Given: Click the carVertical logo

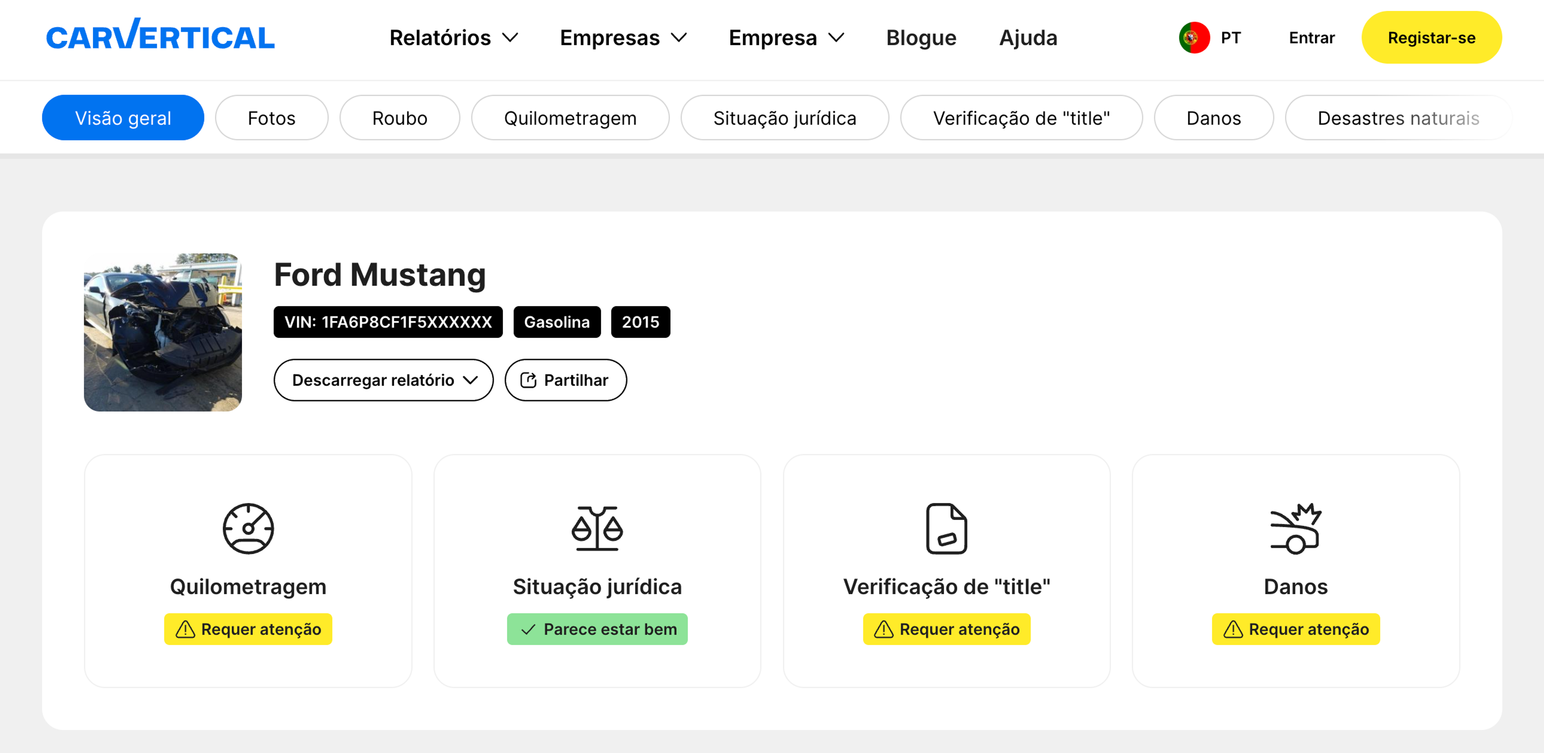Looking at the screenshot, I should point(160,35).
